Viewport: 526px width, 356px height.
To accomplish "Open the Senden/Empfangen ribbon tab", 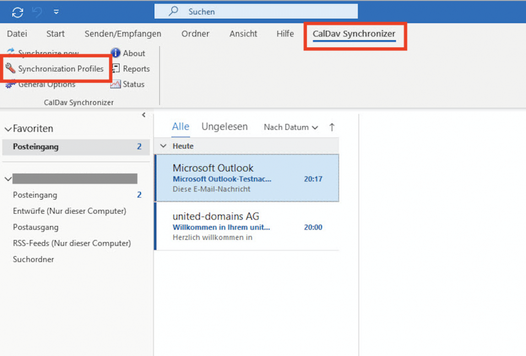I will (x=123, y=34).
